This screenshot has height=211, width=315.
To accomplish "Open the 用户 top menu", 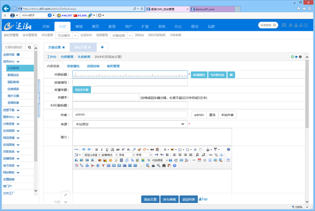I will 129,27.
